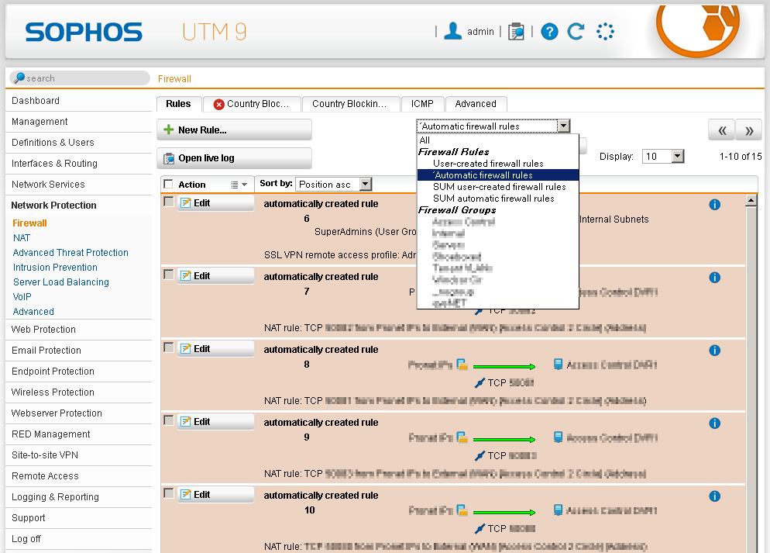The height and width of the screenshot is (553, 770).
Task: Choose All in the filter list
Action: tap(497, 140)
